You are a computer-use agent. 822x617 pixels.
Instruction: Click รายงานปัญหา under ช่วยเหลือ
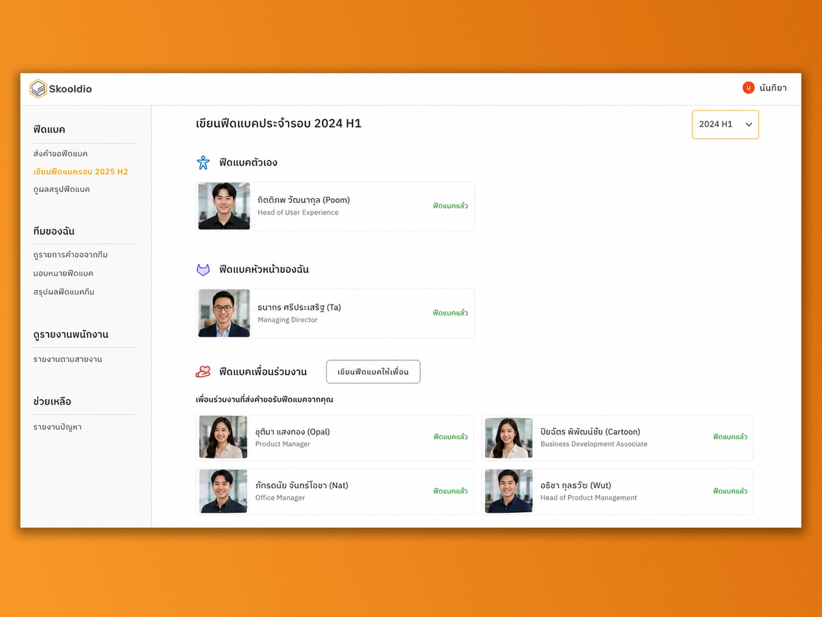pyautogui.click(x=58, y=427)
